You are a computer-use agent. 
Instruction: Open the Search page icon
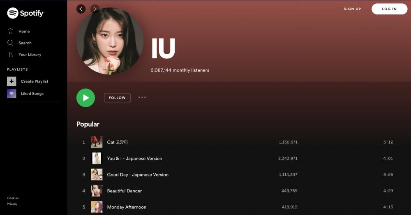(10, 43)
